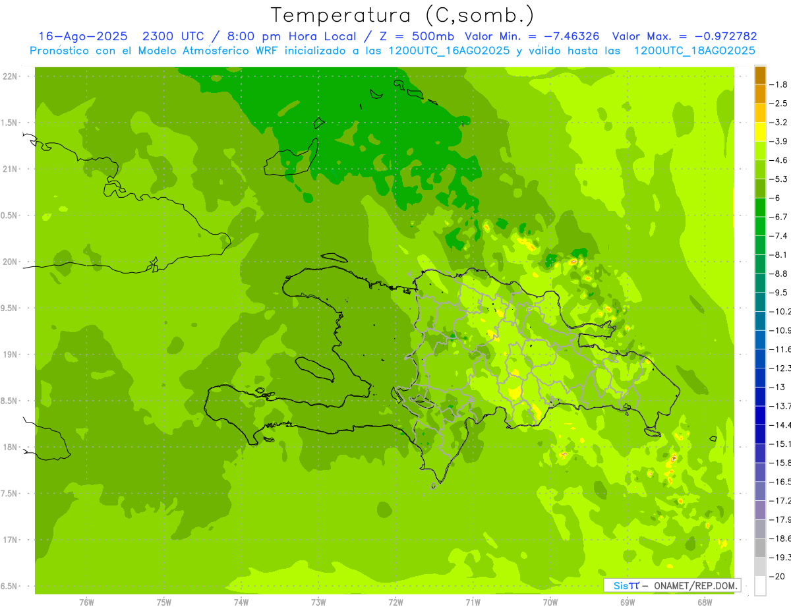Click the orange swatch between -1.8 and -2.5
This screenshot has width=791, height=611.
pos(760,94)
